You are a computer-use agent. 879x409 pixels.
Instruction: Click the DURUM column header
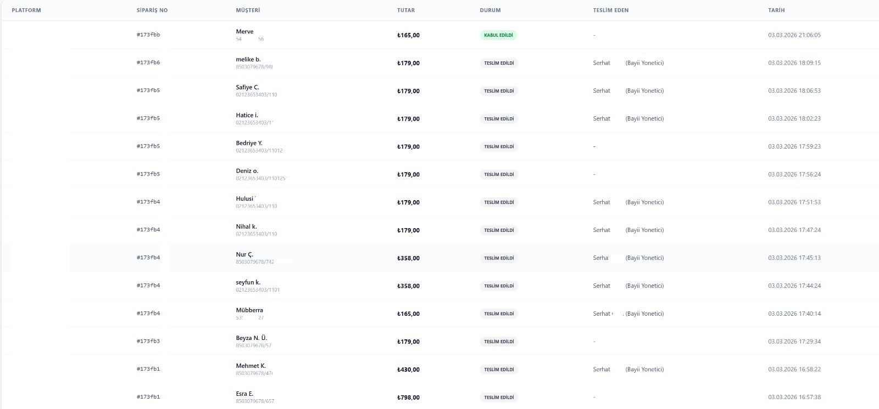coord(490,10)
